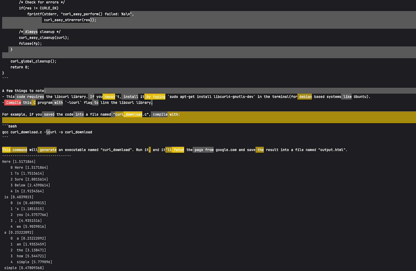416x271 pixels.
Task: Click the "curl_global_cleanup();" line
Action: tap(33, 61)
